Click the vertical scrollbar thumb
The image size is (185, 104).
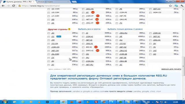click(183, 66)
